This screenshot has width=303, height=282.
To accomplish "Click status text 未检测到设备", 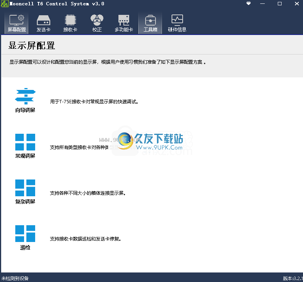I will point(15,278).
